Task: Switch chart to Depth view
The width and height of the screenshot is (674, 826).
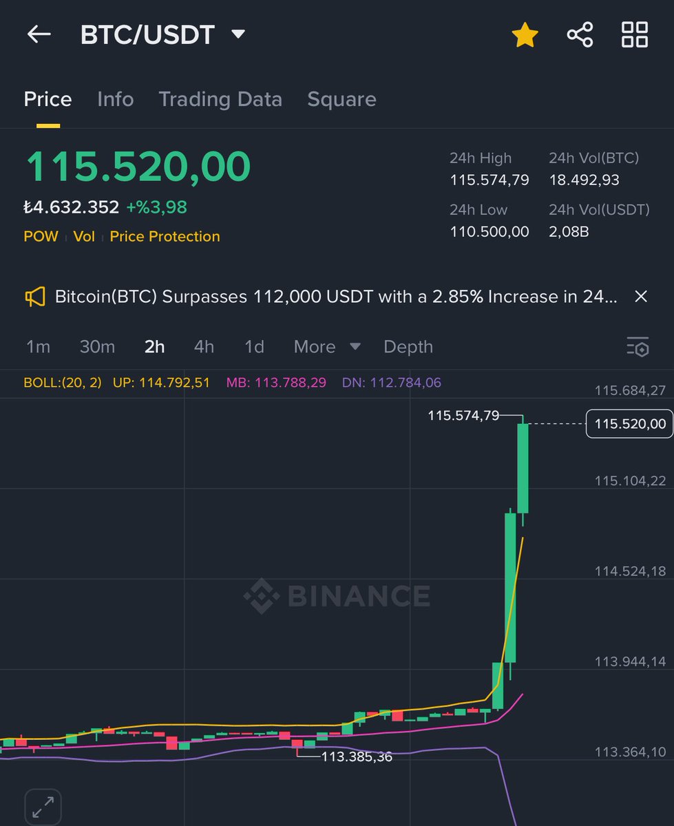Action: click(x=408, y=347)
